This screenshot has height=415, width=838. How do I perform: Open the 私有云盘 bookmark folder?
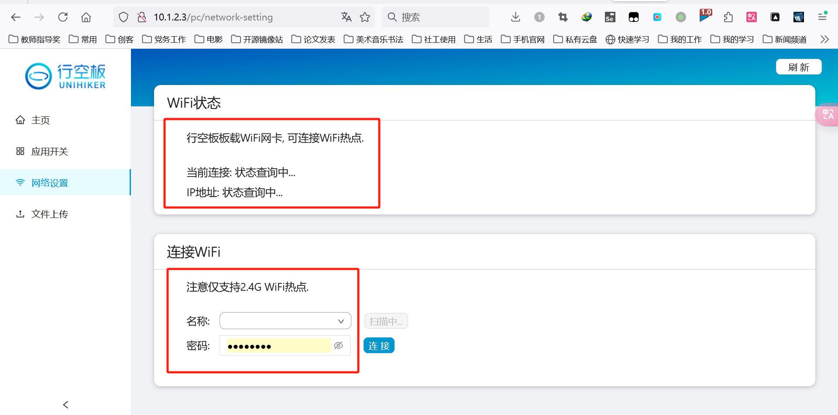point(575,39)
